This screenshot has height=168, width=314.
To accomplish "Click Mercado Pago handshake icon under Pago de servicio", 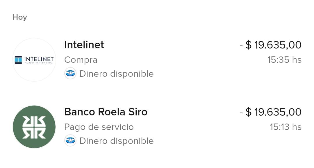I will [x=70, y=141].
